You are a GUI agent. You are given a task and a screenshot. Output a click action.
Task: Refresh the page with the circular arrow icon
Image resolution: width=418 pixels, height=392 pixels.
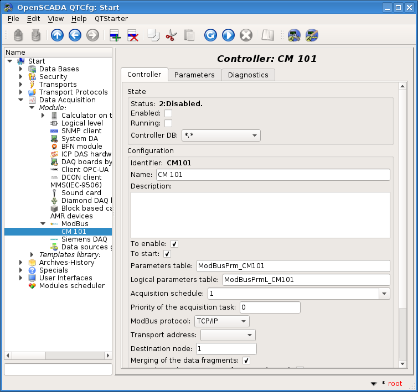pos(210,35)
